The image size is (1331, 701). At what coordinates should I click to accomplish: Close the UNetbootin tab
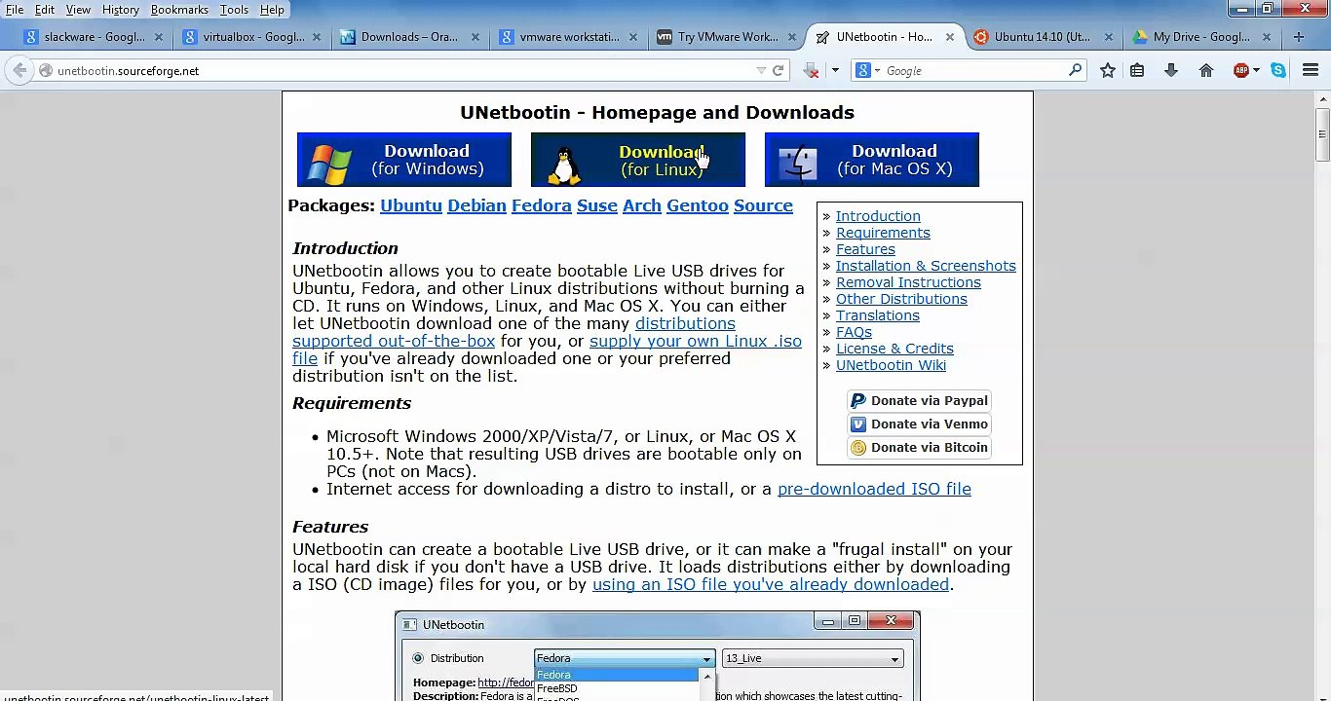pyautogui.click(x=950, y=37)
